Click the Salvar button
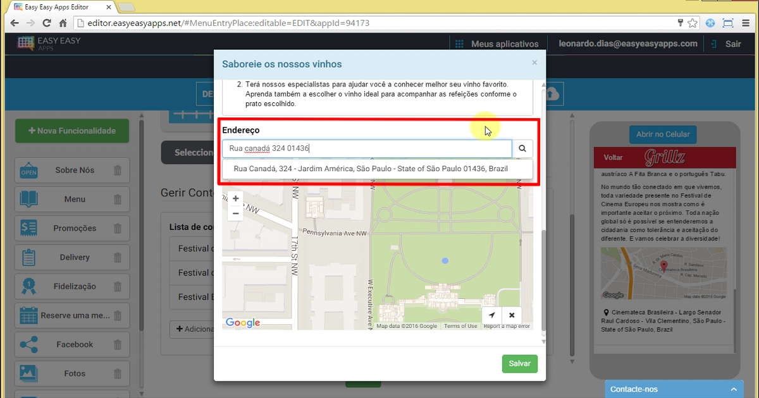This screenshot has height=398, width=759. point(519,364)
